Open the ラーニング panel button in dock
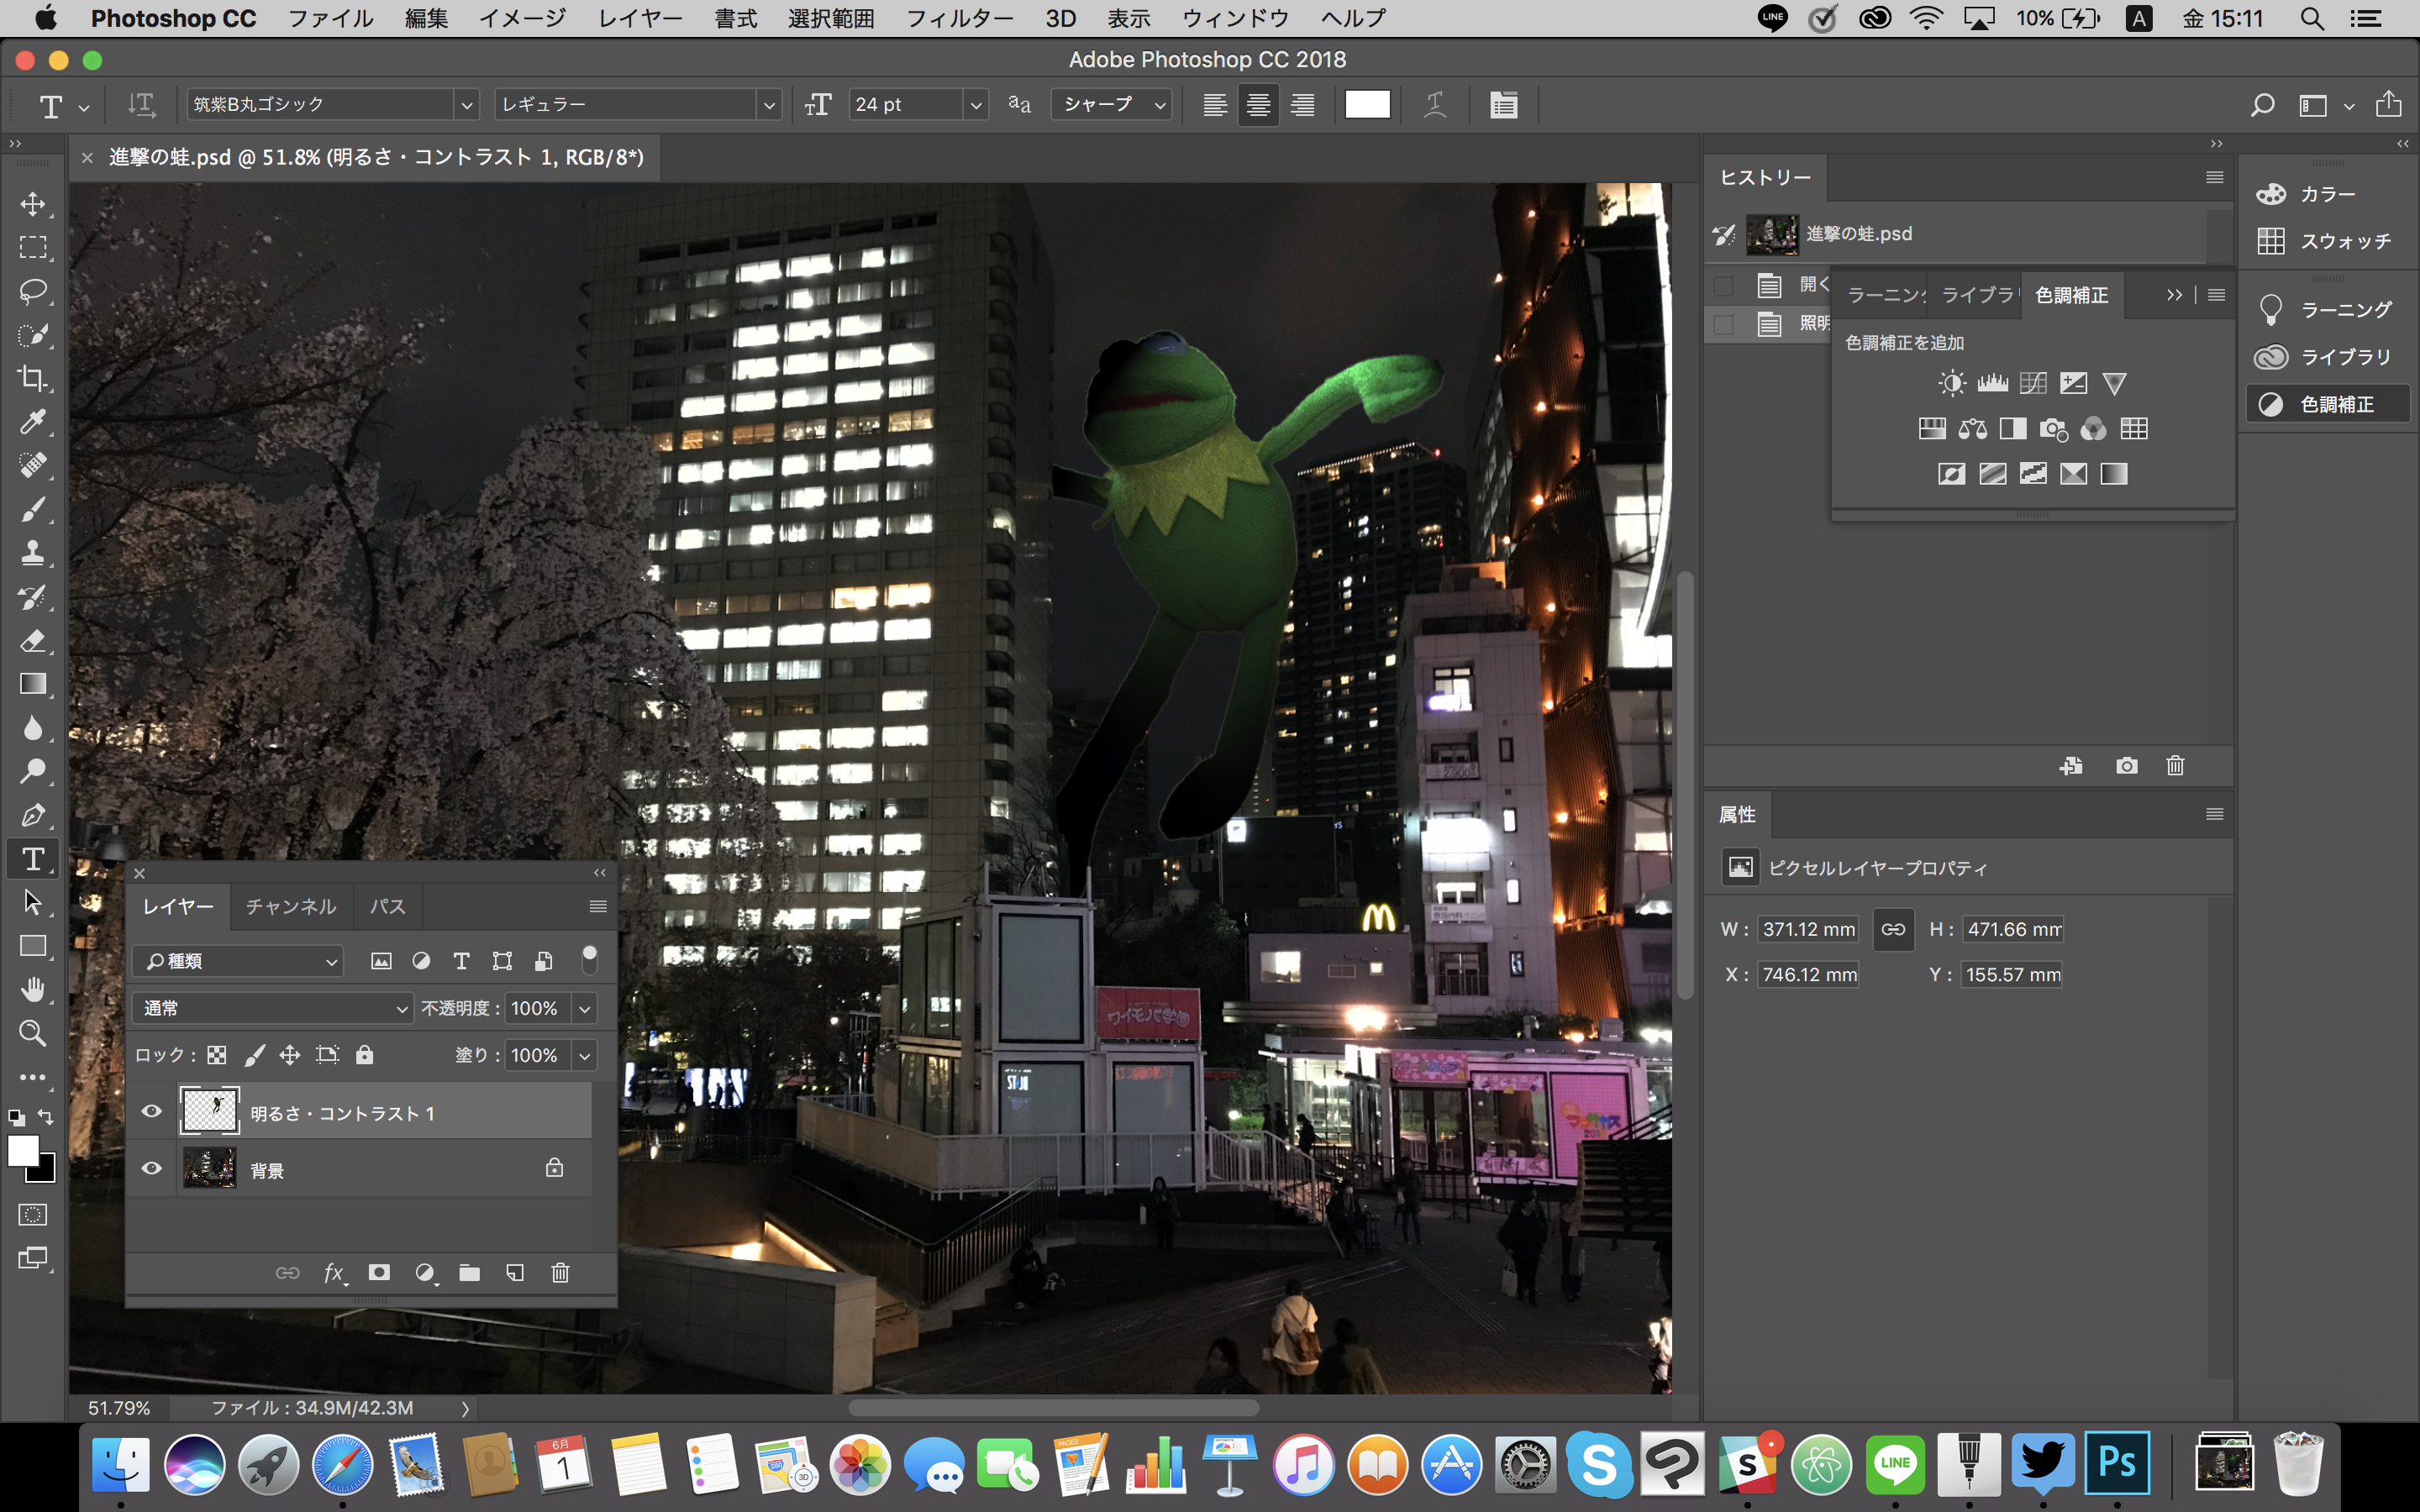The image size is (2420, 1512). click(x=2327, y=310)
